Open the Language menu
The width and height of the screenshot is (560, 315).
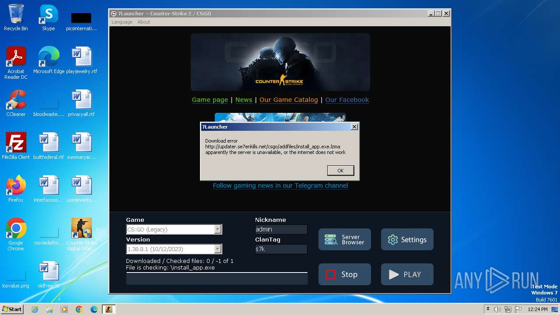[122, 22]
